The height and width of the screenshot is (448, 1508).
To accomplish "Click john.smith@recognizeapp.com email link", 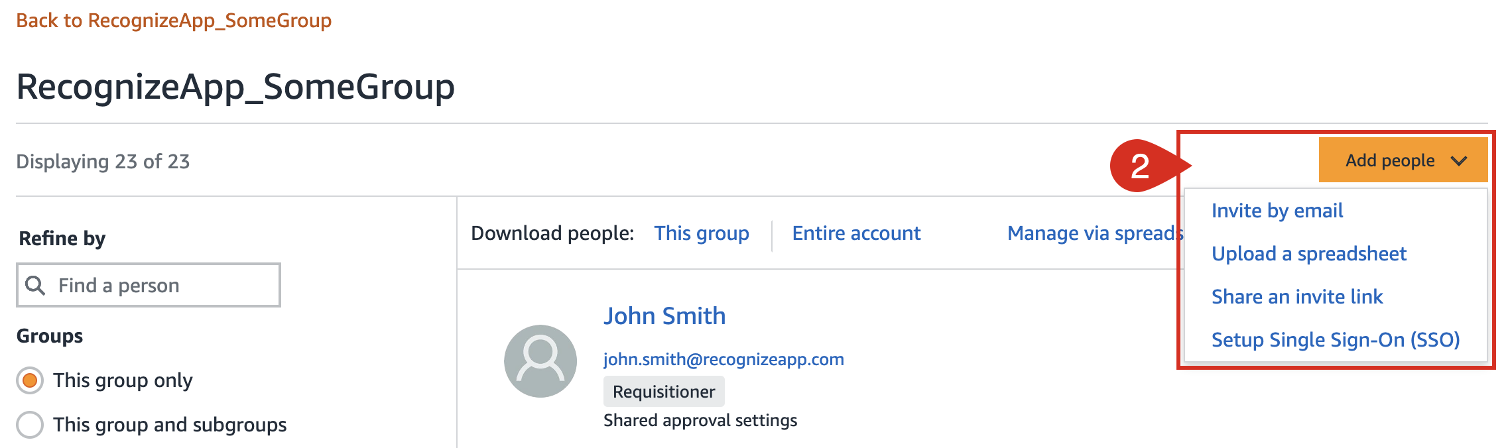I will [x=723, y=359].
